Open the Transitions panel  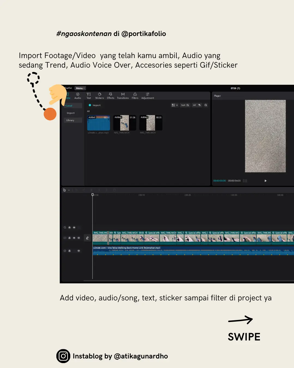coord(122,96)
